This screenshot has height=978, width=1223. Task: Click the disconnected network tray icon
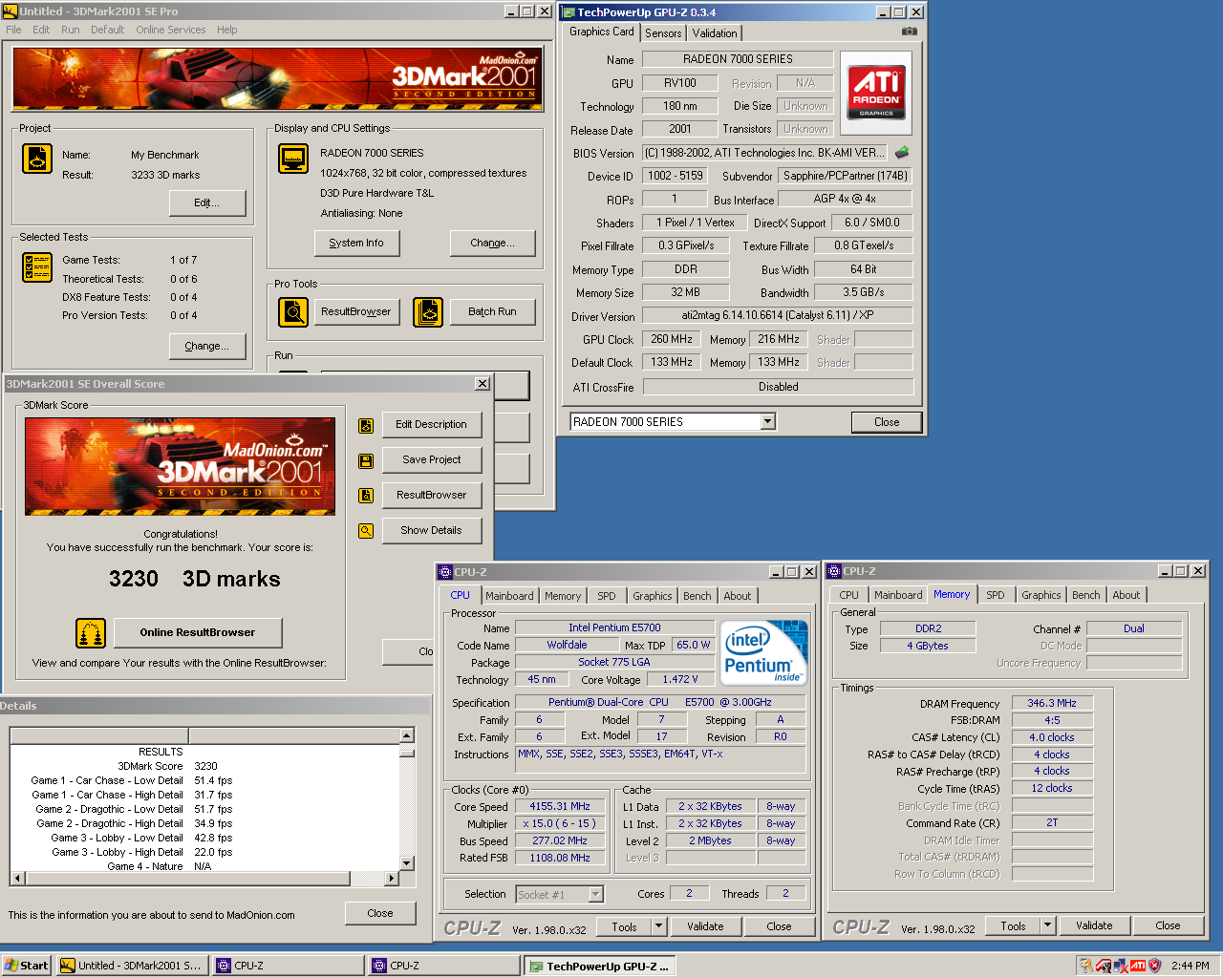pos(1121,966)
